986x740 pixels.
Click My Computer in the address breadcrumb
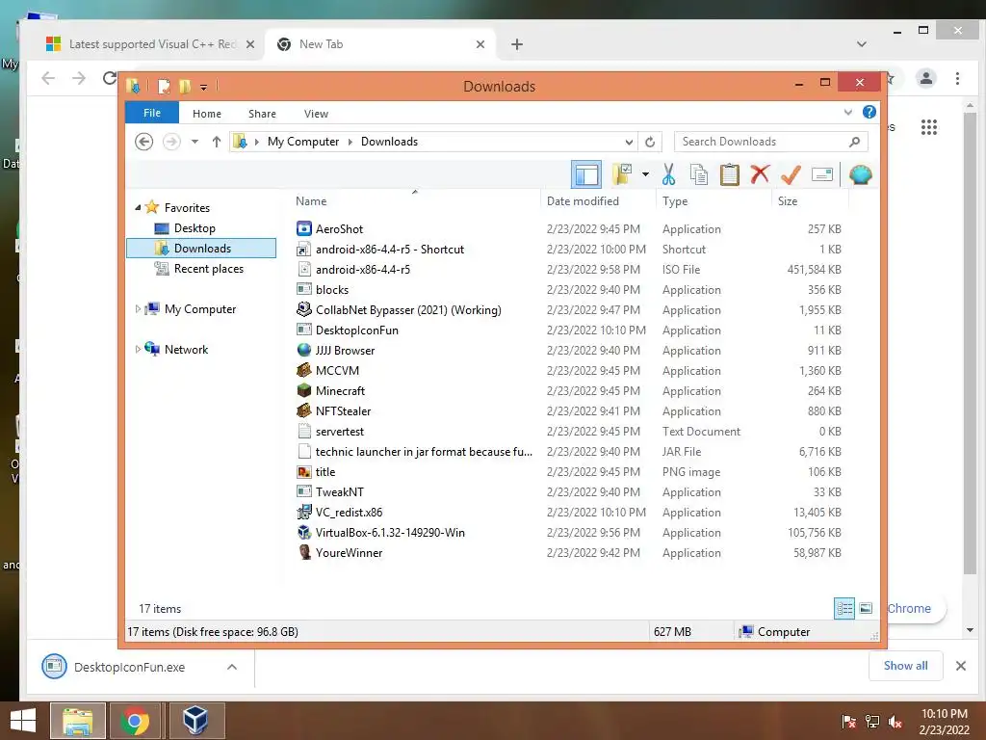tap(303, 142)
